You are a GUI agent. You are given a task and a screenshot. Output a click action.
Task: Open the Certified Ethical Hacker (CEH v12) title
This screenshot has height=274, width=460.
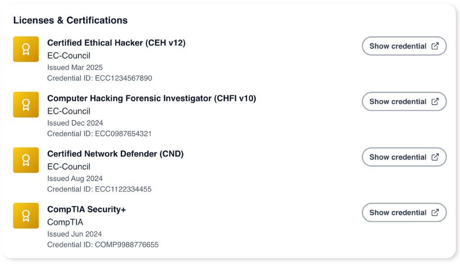[x=116, y=43]
